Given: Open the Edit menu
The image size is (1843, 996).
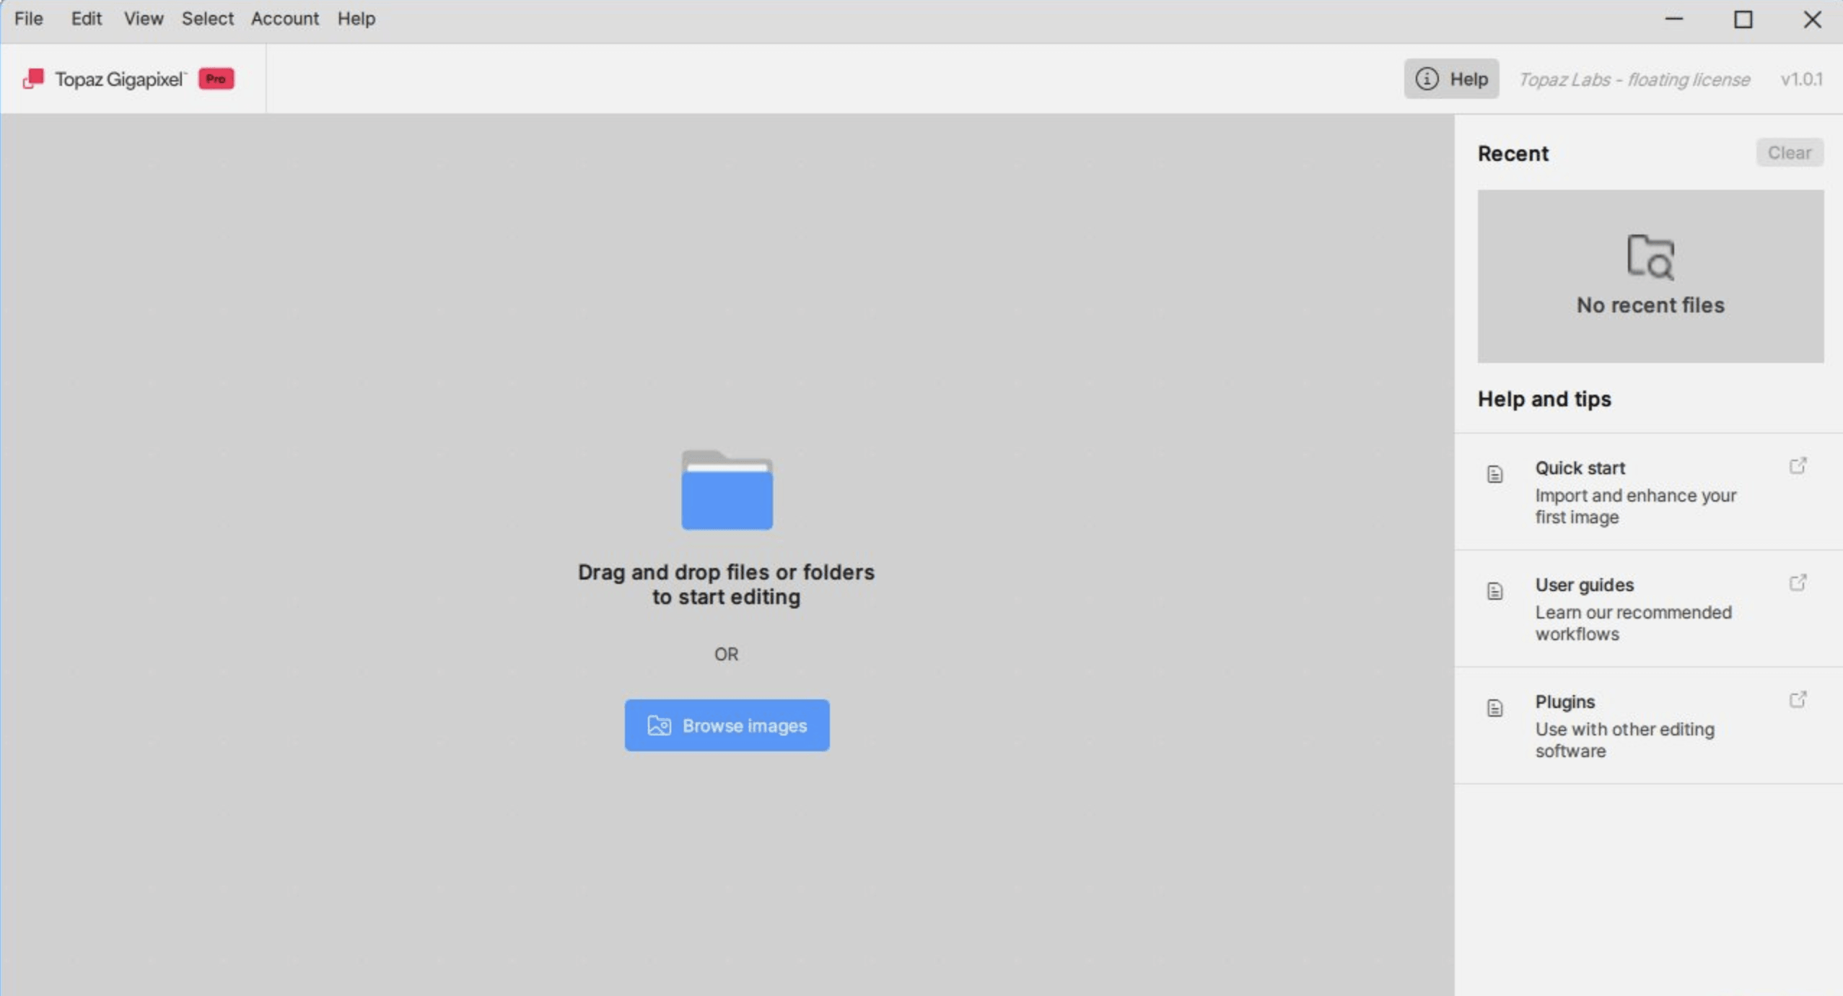Looking at the screenshot, I should pos(86,19).
